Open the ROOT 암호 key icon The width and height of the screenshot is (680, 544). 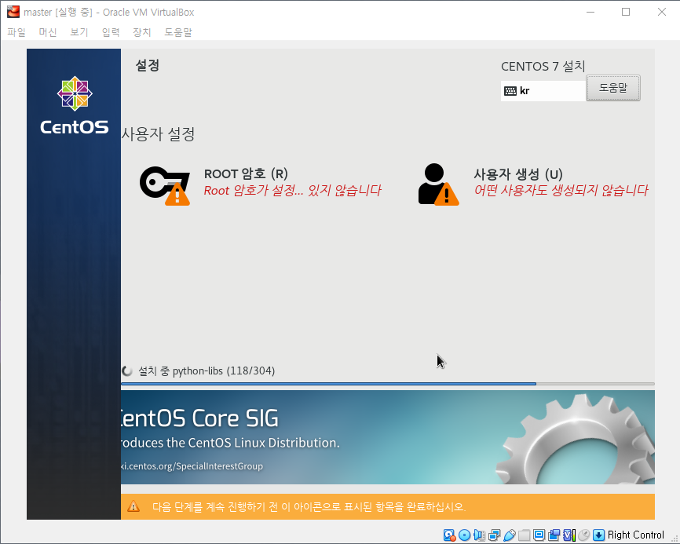tap(165, 186)
